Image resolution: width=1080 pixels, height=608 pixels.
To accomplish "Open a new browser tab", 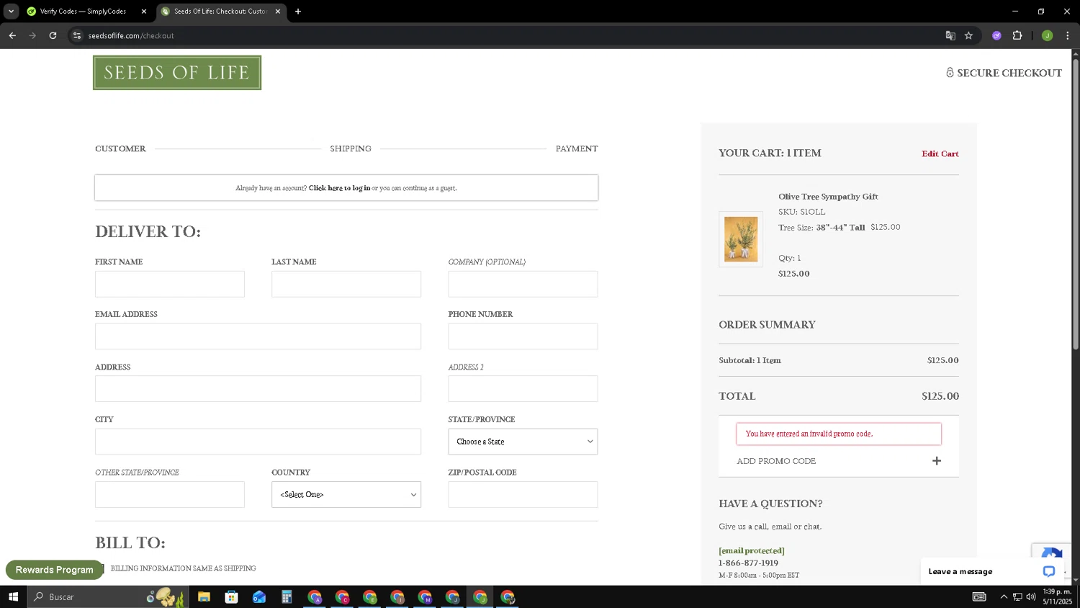I will [298, 12].
